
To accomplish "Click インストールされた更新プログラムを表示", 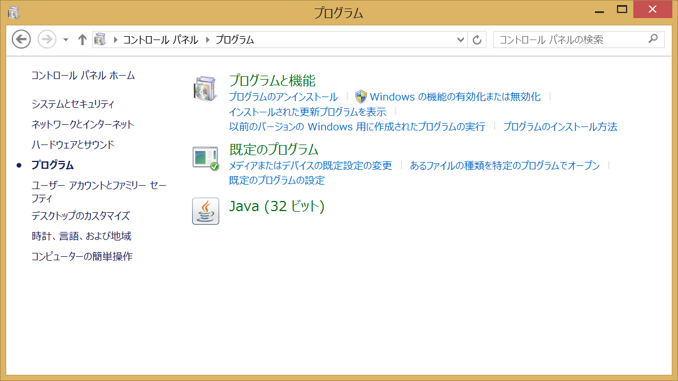I will [307, 112].
